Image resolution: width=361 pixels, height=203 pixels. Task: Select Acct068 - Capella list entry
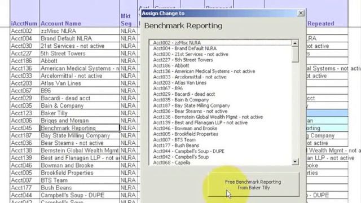click(x=221, y=162)
